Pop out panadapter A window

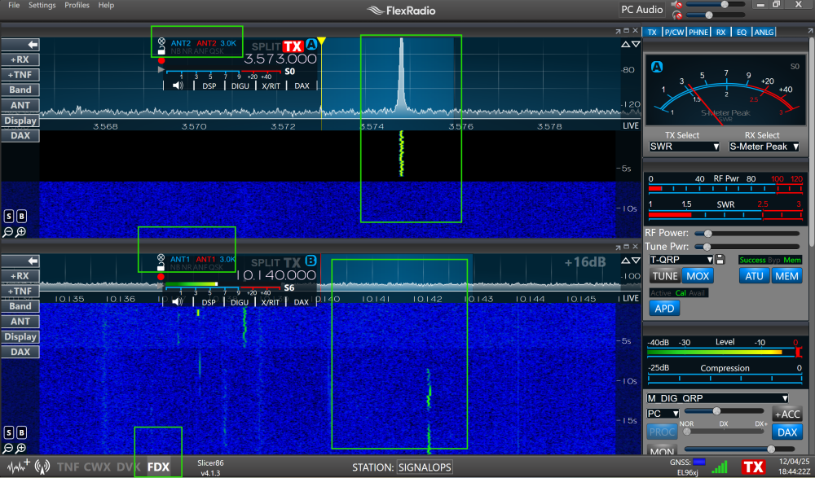tap(618, 31)
